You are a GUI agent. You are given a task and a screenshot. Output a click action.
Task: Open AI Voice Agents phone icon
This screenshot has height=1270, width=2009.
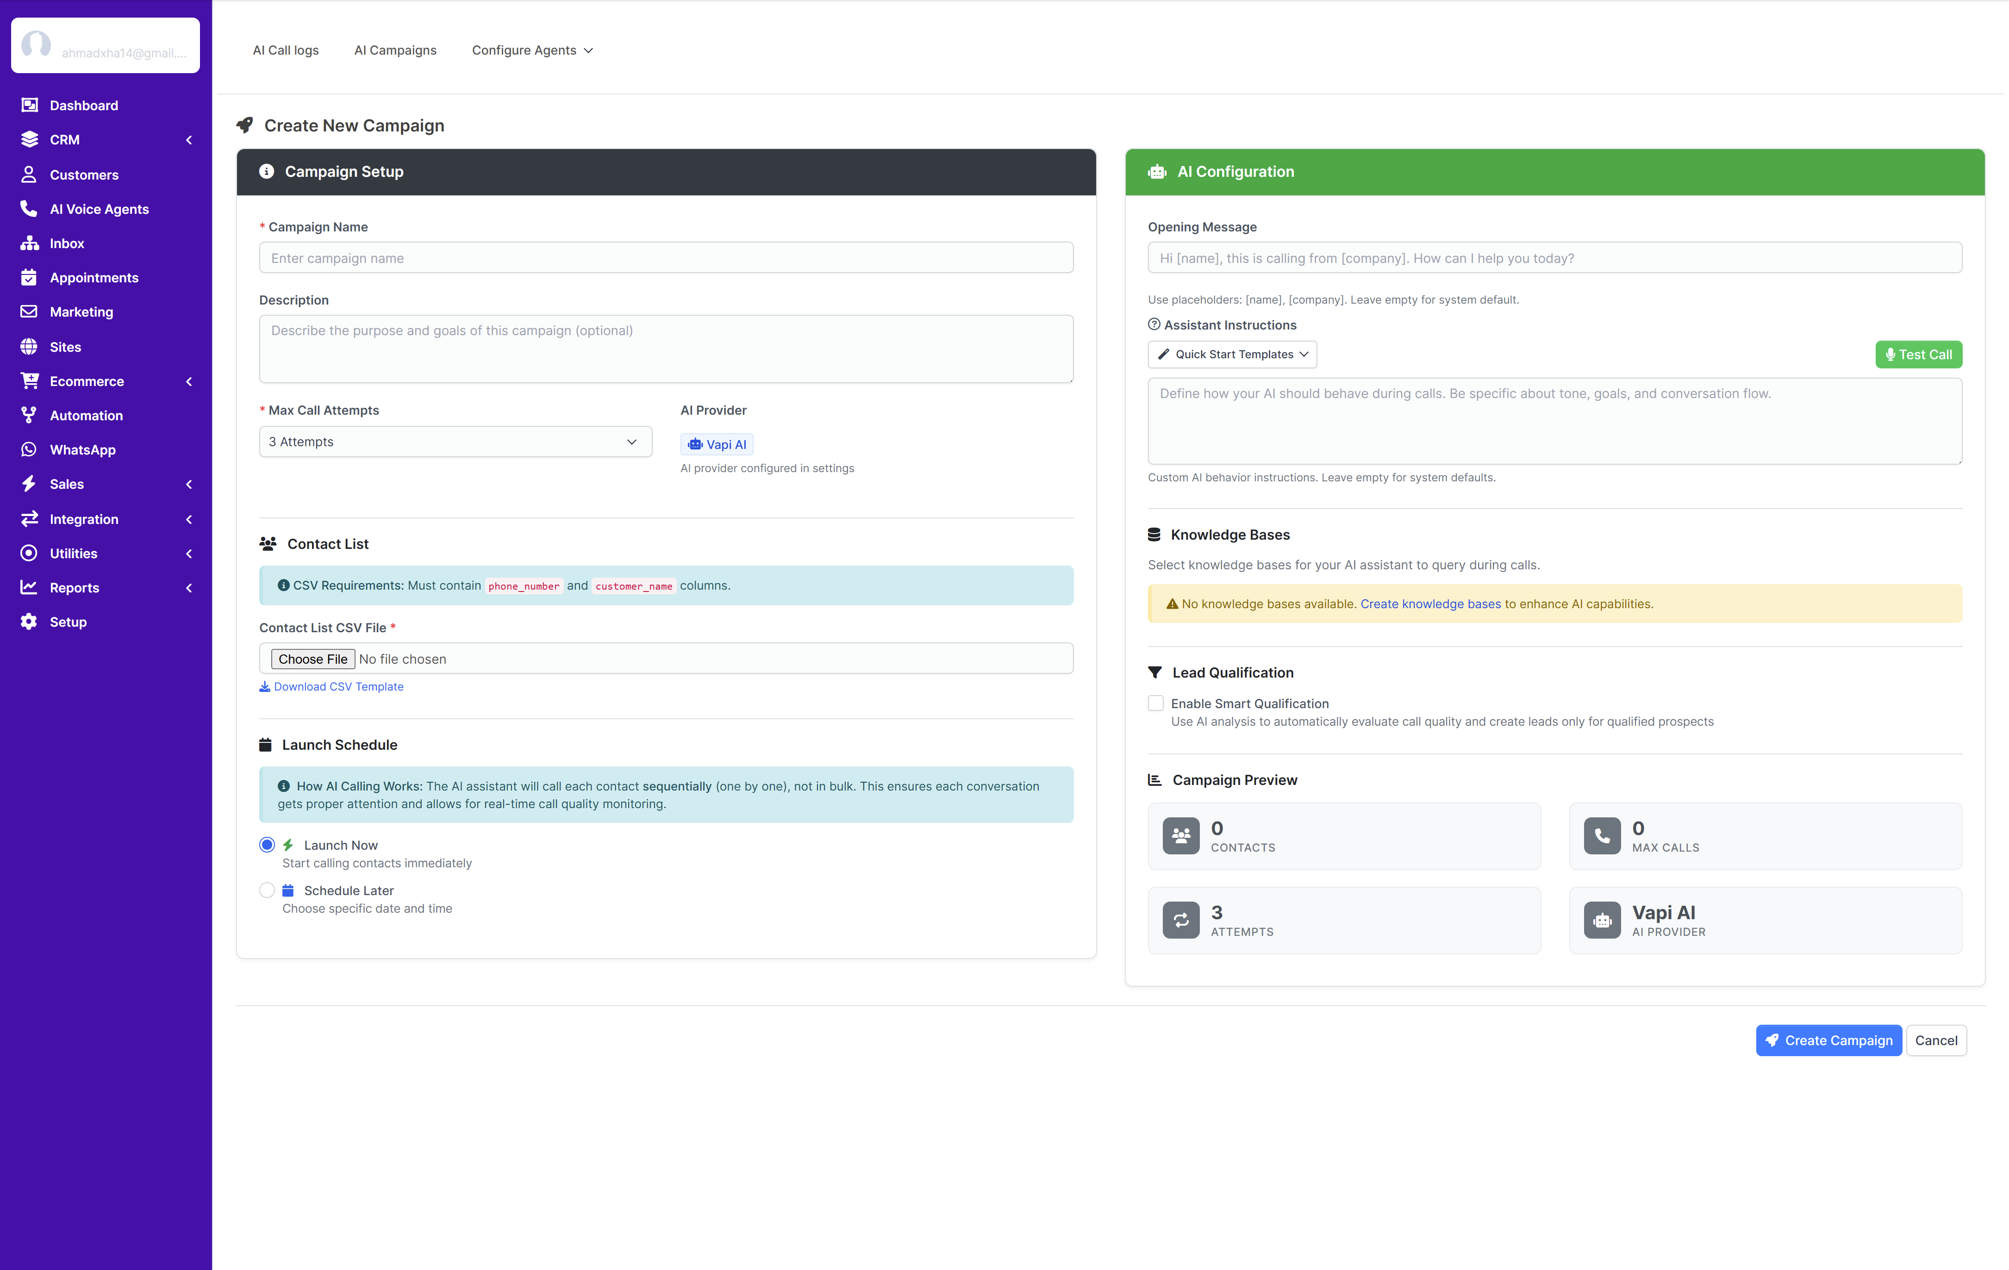click(29, 209)
